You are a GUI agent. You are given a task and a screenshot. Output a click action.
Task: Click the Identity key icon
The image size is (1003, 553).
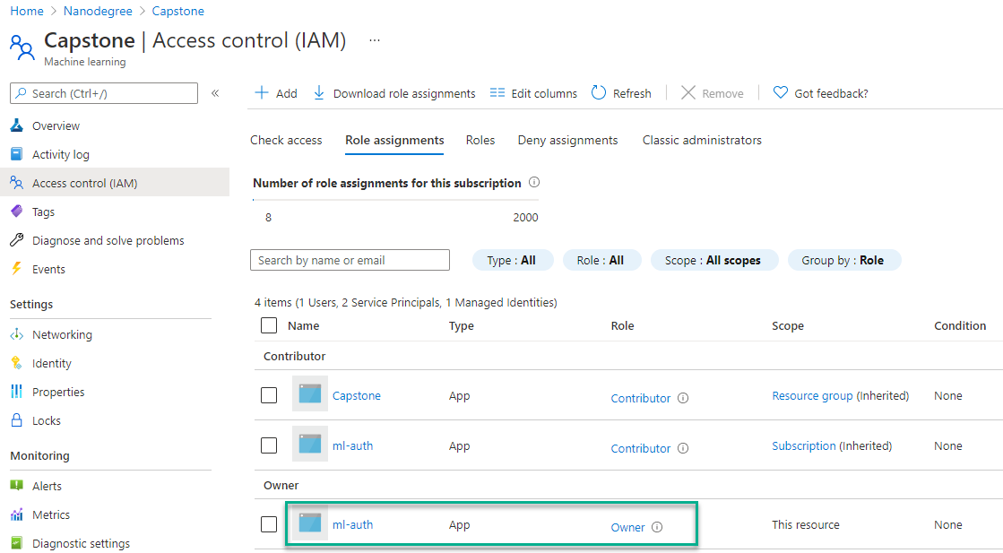coord(17,363)
